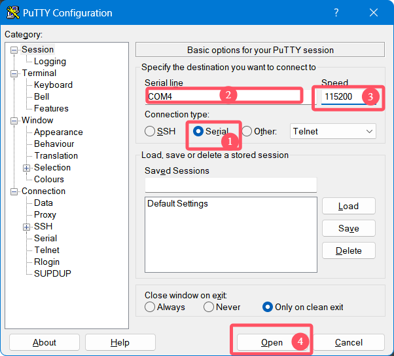The height and width of the screenshot is (356, 394).
Task: Open Behaviour settings
Action: (x=54, y=144)
